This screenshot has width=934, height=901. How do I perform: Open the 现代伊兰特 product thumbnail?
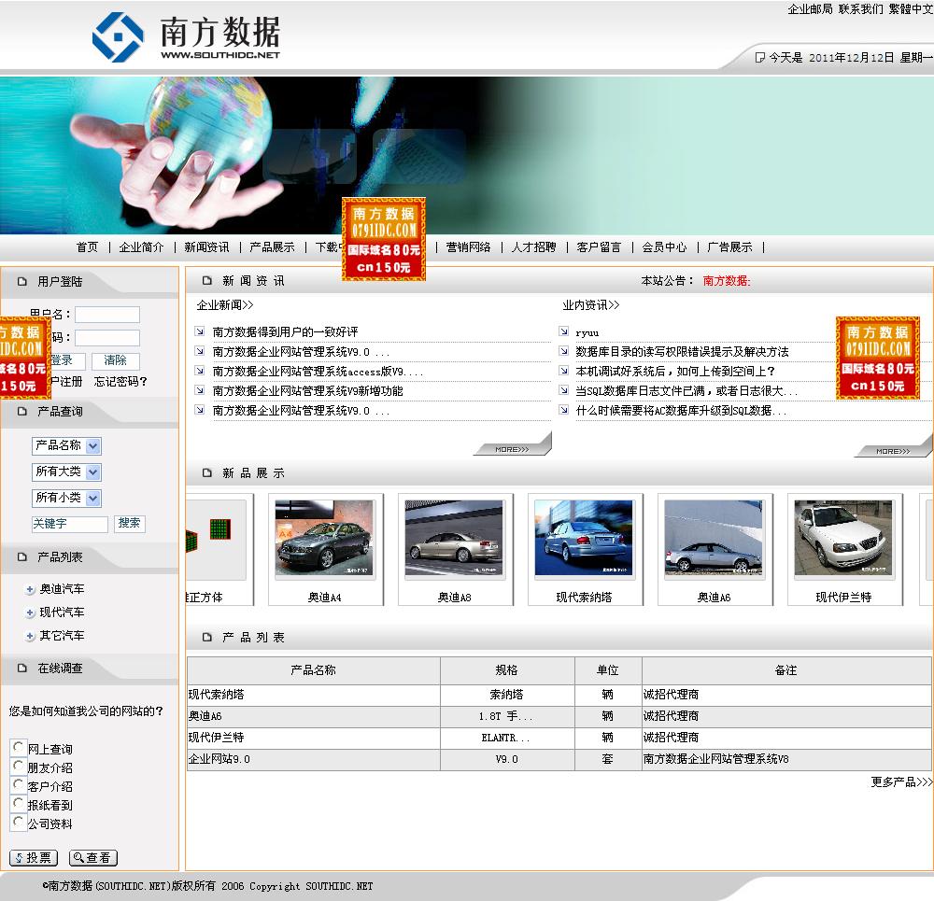pyautogui.click(x=844, y=539)
